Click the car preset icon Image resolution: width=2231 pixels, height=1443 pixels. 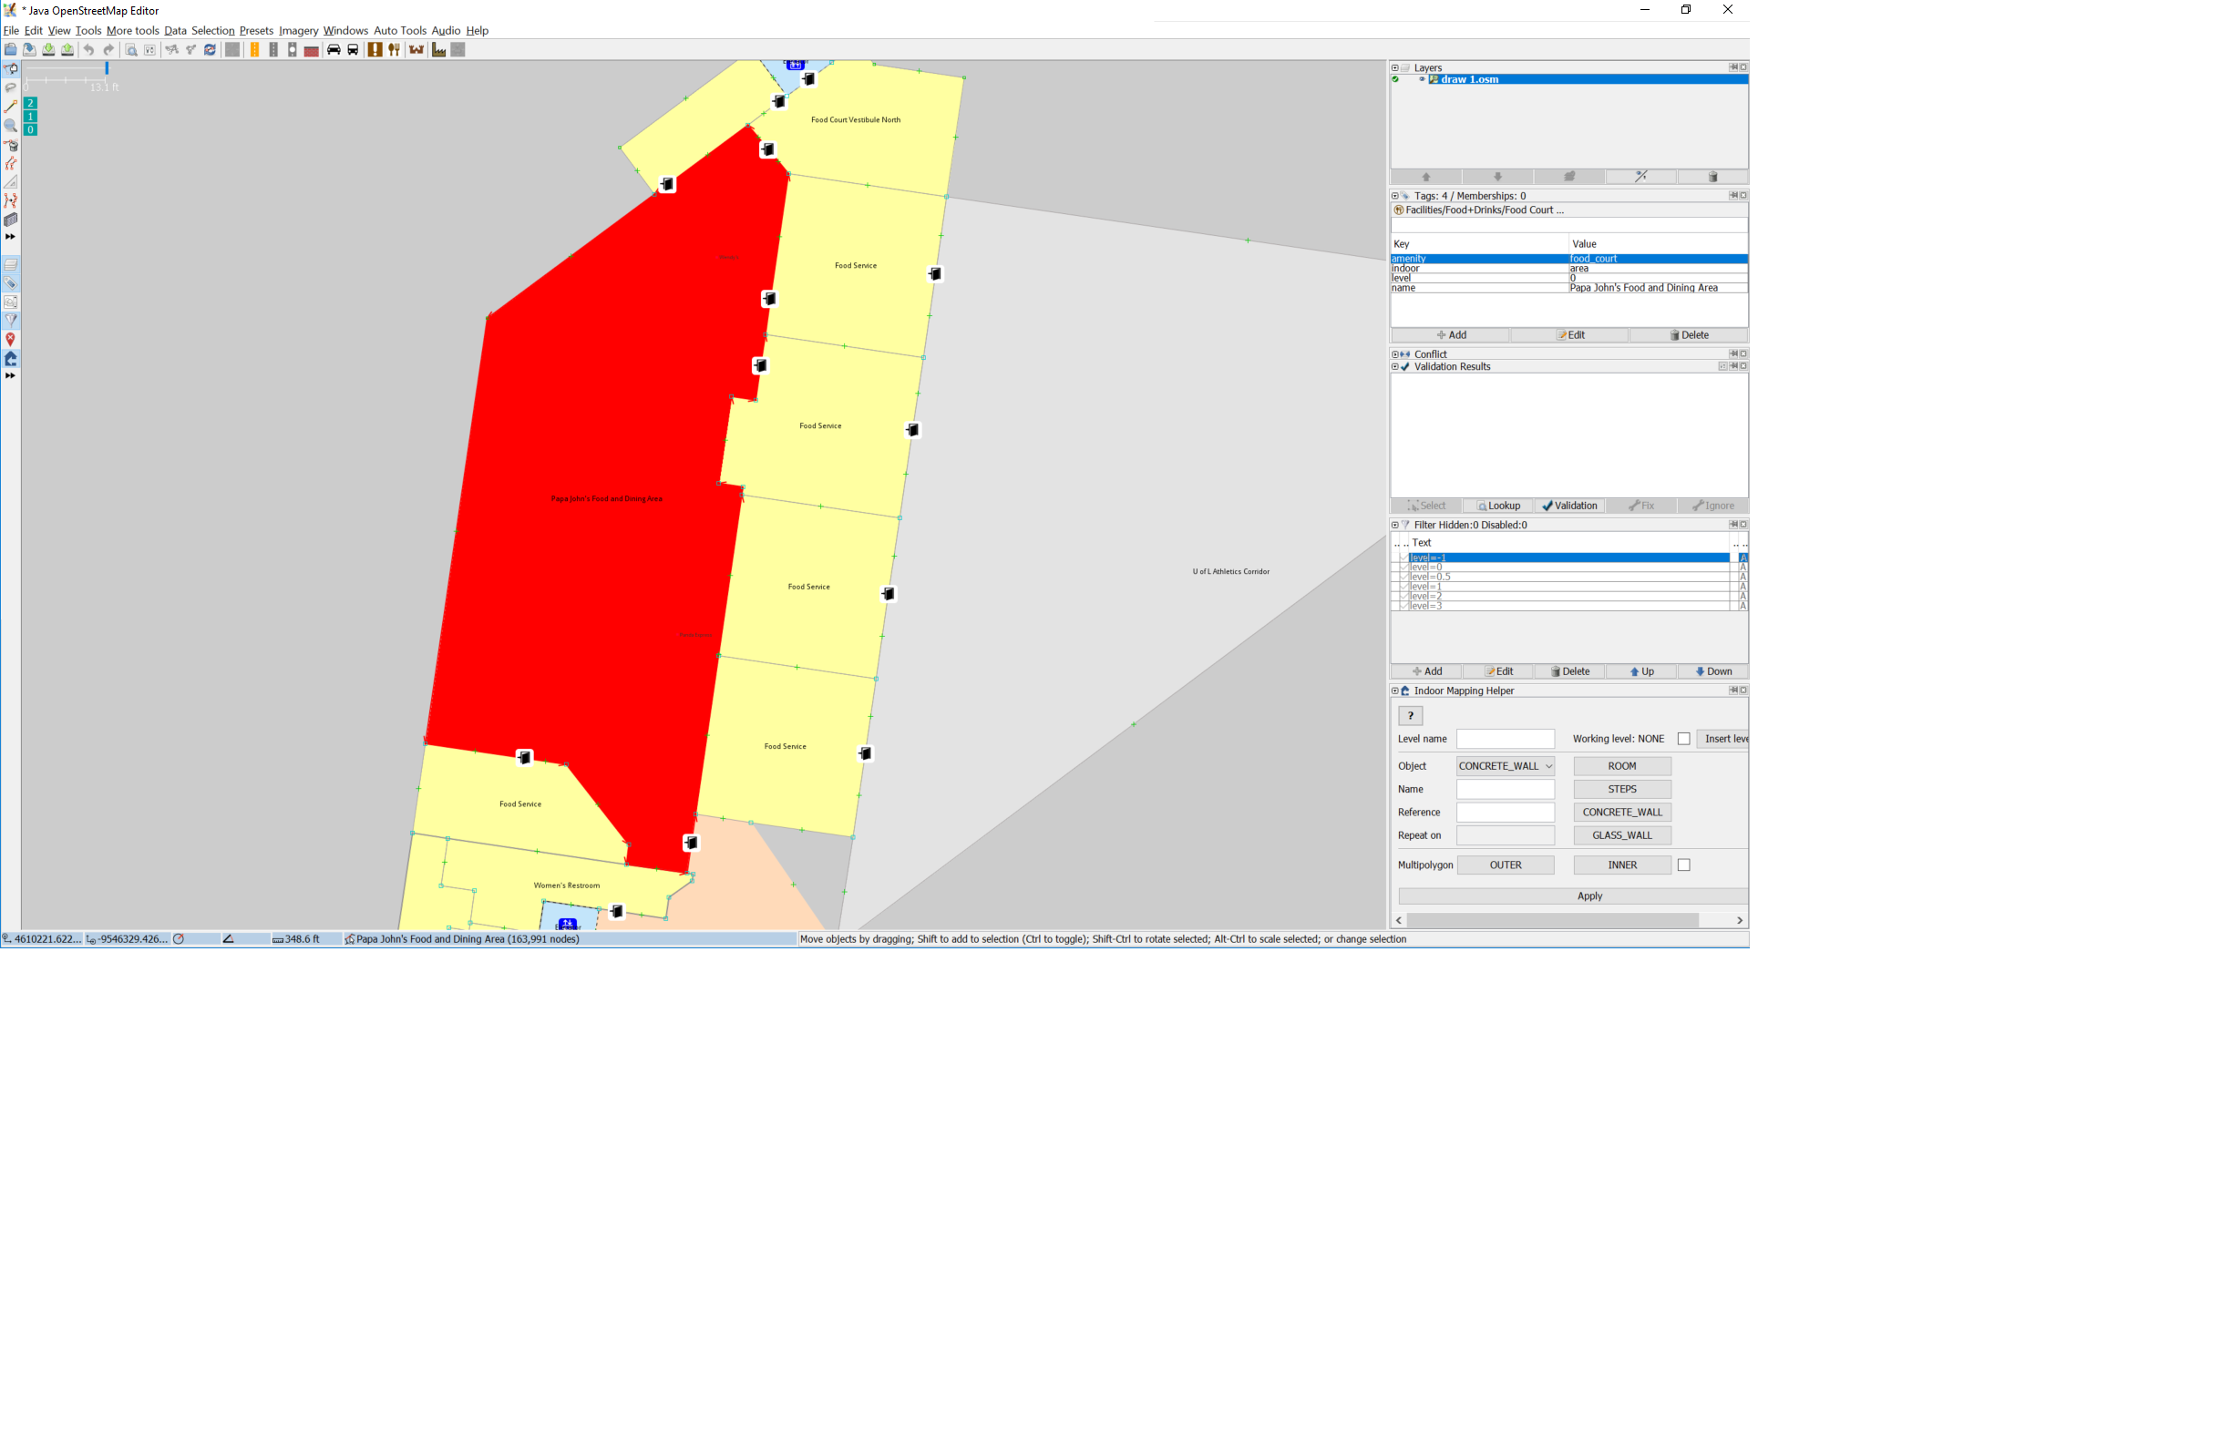[333, 50]
